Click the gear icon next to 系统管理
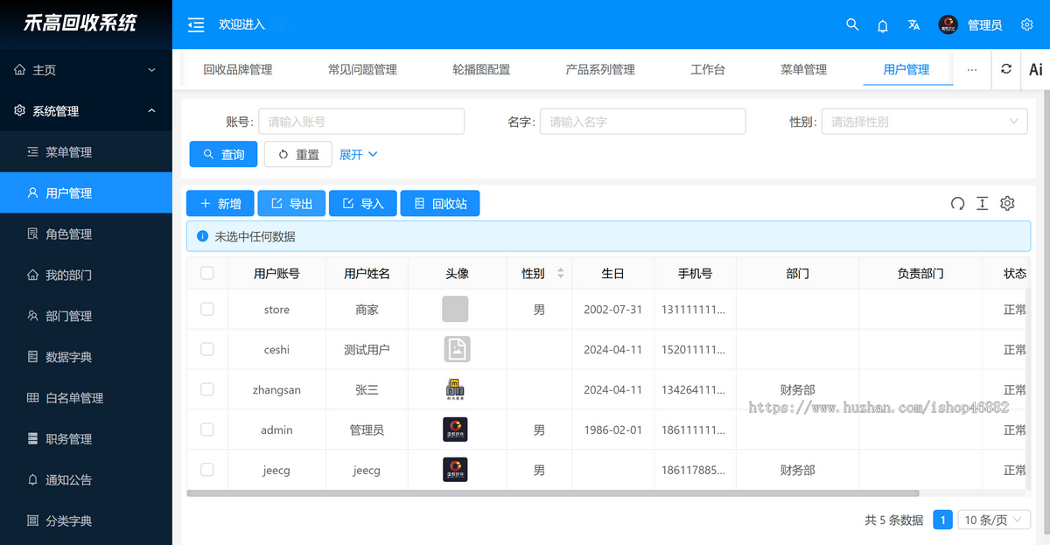Image resolution: width=1050 pixels, height=545 pixels. tap(20, 111)
